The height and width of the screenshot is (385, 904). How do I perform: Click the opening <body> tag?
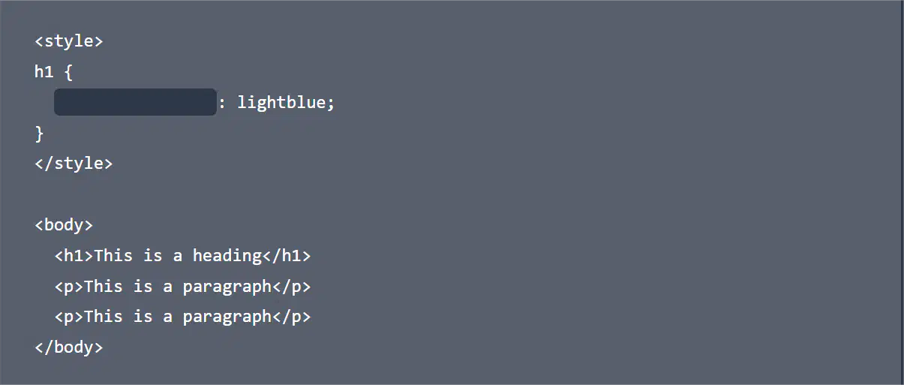64,225
